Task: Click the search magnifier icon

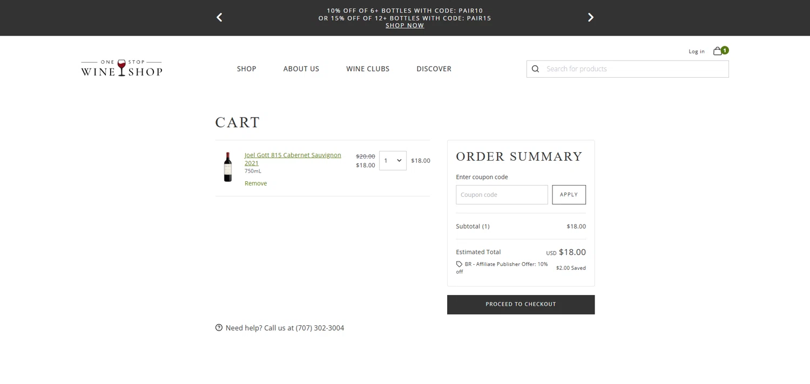Action: pyautogui.click(x=535, y=69)
